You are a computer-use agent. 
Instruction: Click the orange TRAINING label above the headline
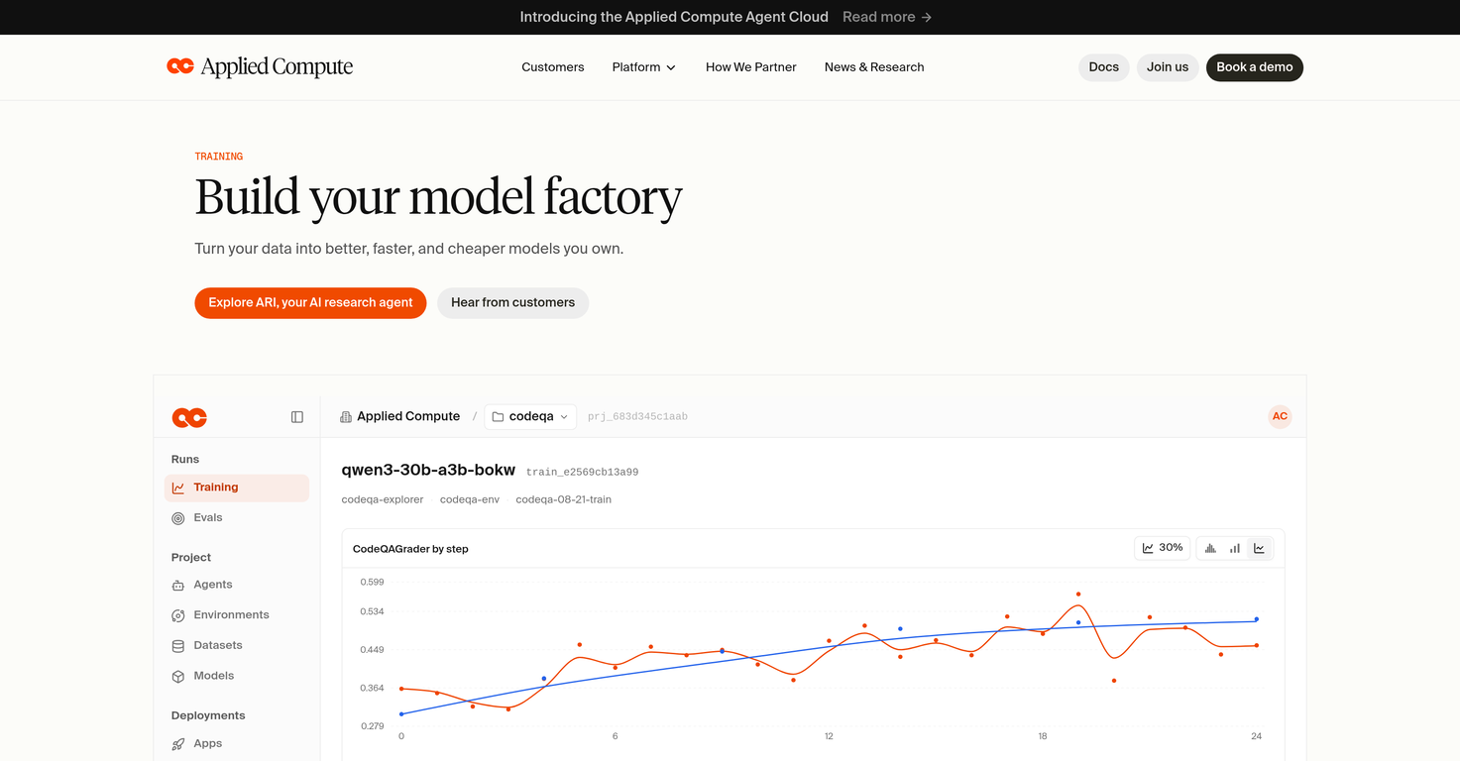(x=219, y=157)
